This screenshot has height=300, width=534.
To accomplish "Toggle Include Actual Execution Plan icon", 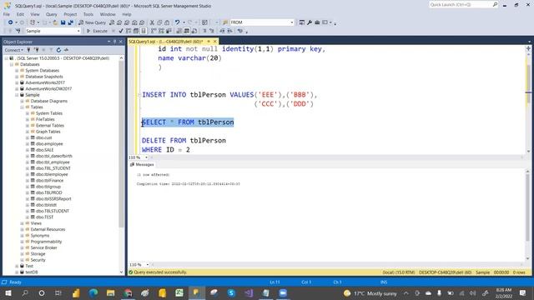I will click(x=154, y=31).
